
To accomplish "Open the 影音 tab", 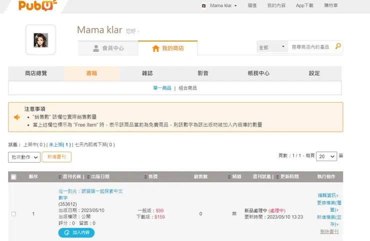I will point(203,73).
